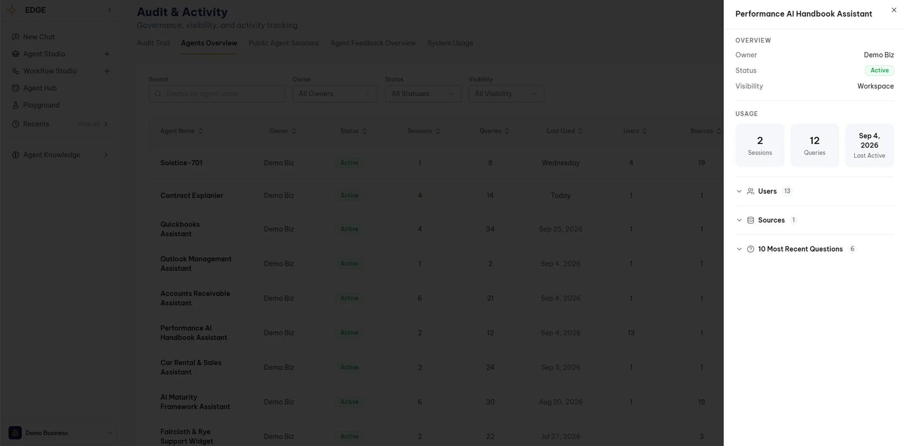Image resolution: width=904 pixels, height=446 pixels.
Task: Collapse the sidebar with the arrow
Action: tap(110, 10)
